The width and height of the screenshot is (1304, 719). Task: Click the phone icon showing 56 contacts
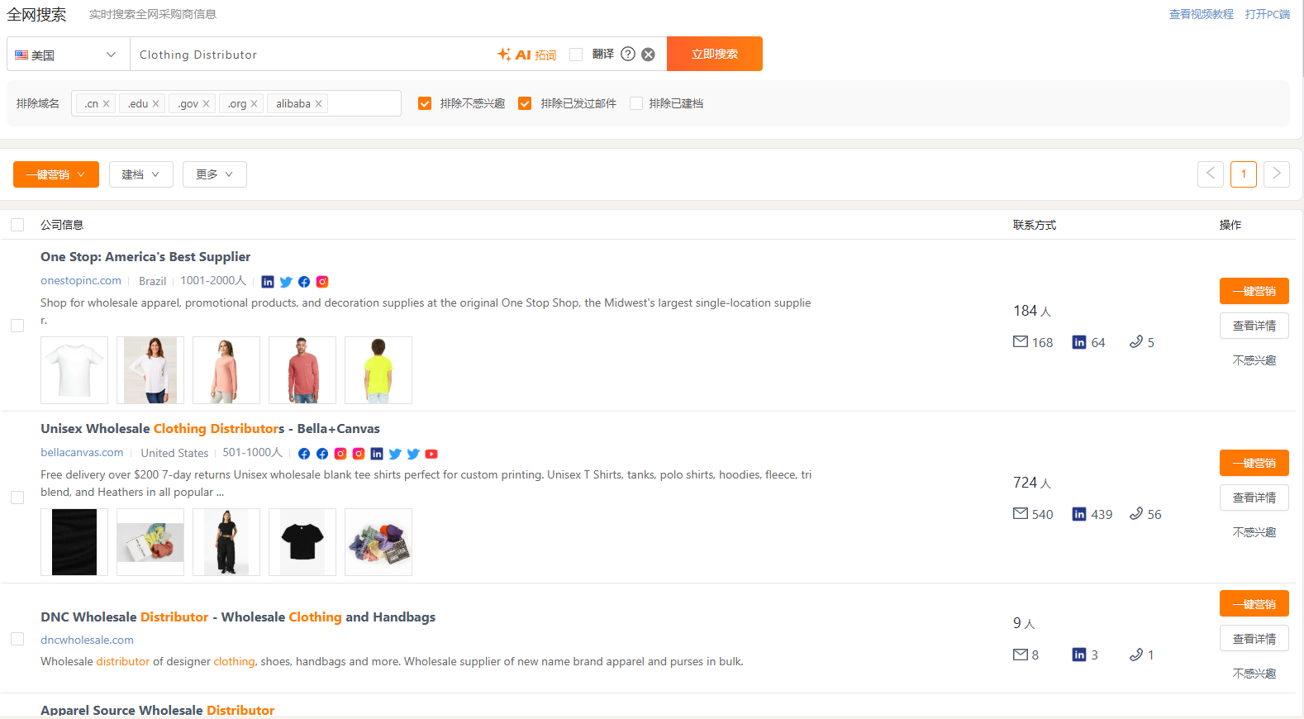(1136, 514)
